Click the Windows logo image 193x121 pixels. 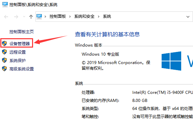coord(171,61)
